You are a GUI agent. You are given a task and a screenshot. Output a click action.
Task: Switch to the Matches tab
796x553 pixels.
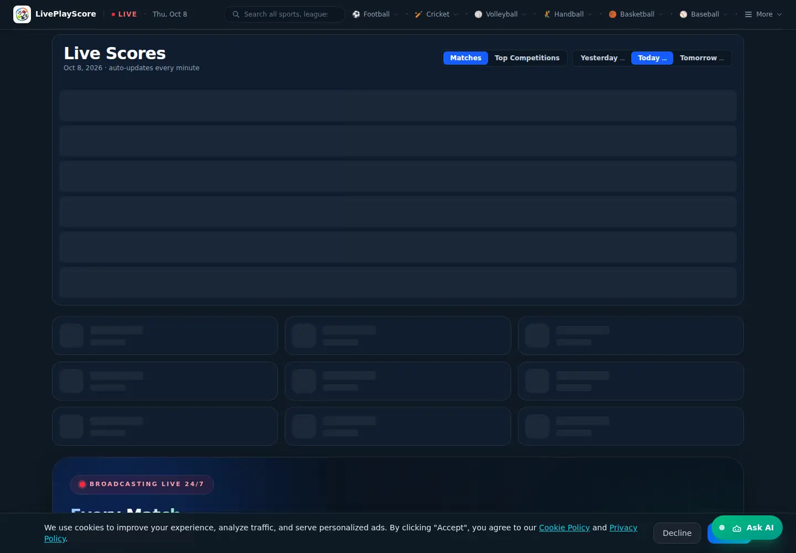(x=465, y=58)
